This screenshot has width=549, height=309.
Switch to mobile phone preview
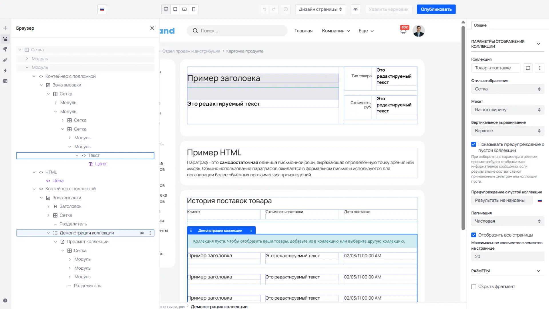(194, 9)
